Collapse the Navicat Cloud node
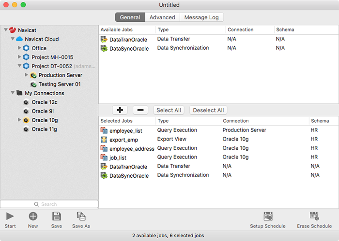339x241 pixels. [13, 39]
